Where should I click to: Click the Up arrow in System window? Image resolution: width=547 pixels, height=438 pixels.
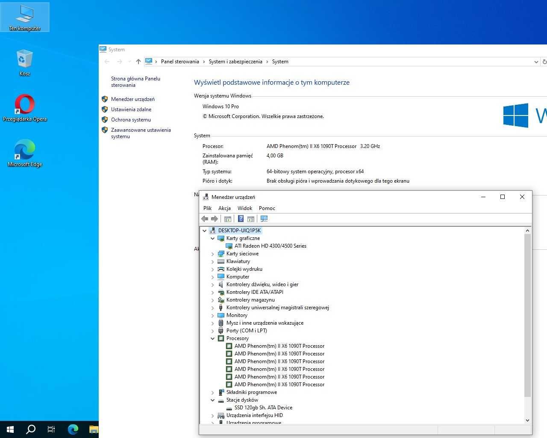click(138, 62)
